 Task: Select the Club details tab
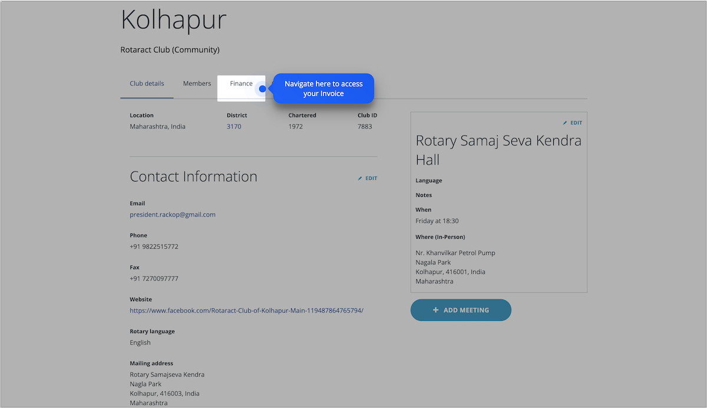(x=147, y=84)
